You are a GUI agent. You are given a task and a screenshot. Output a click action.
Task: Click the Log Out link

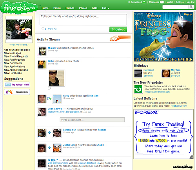[191, 2]
